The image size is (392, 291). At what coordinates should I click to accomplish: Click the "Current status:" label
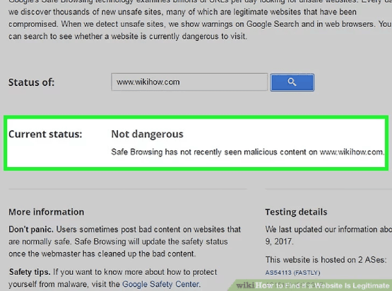45,134
